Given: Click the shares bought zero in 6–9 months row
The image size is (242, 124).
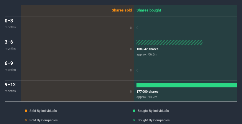Looking at the screenshot, I should [x=137, y=70].
